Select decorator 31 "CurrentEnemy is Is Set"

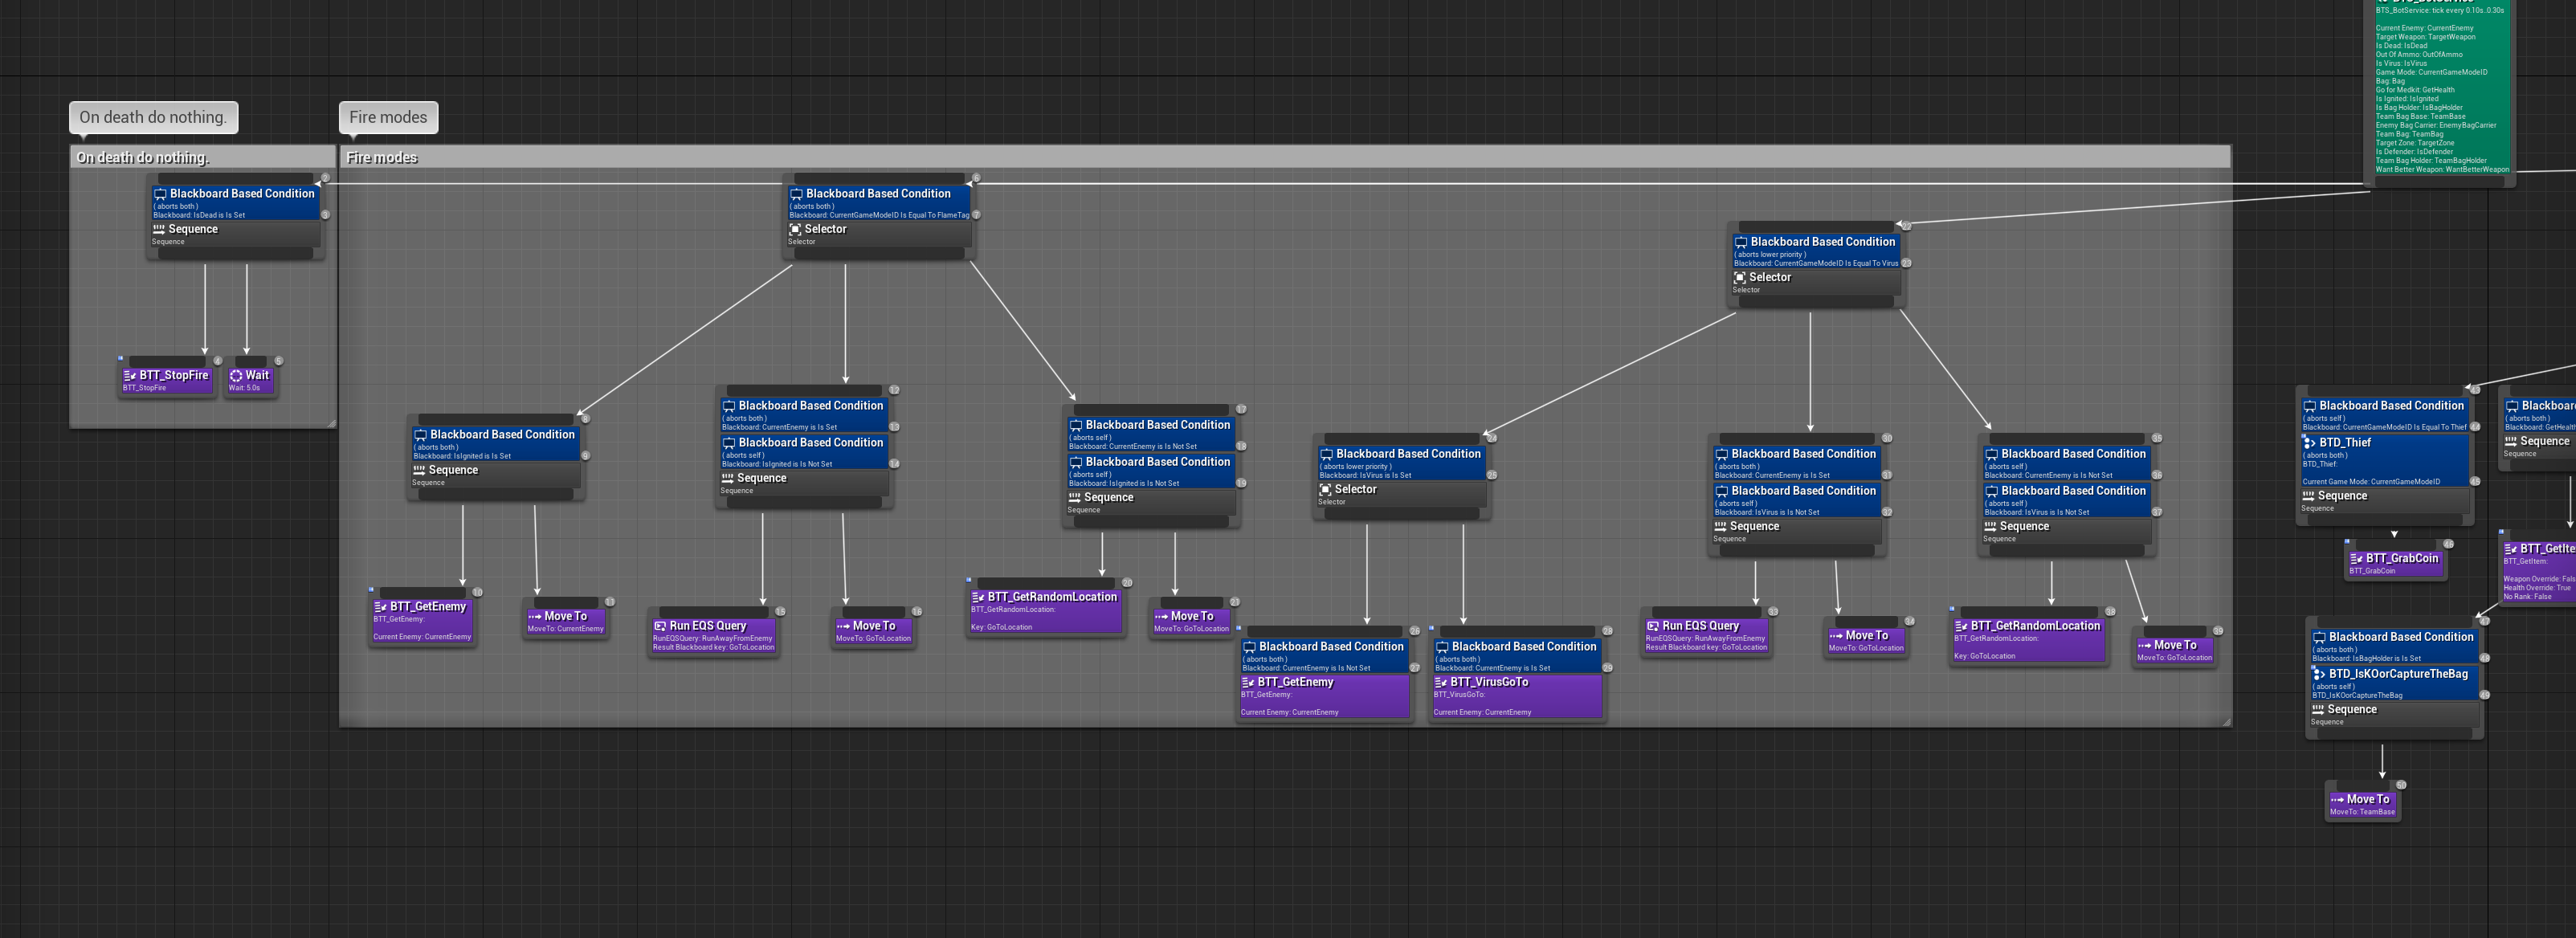pos(1797,463)
